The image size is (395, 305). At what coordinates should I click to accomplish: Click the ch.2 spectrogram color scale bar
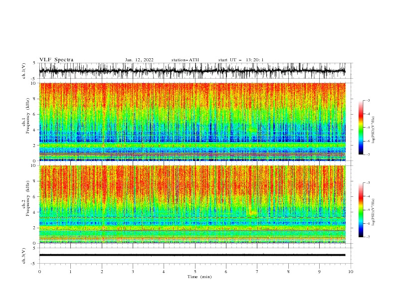click(x=361, y=210)
